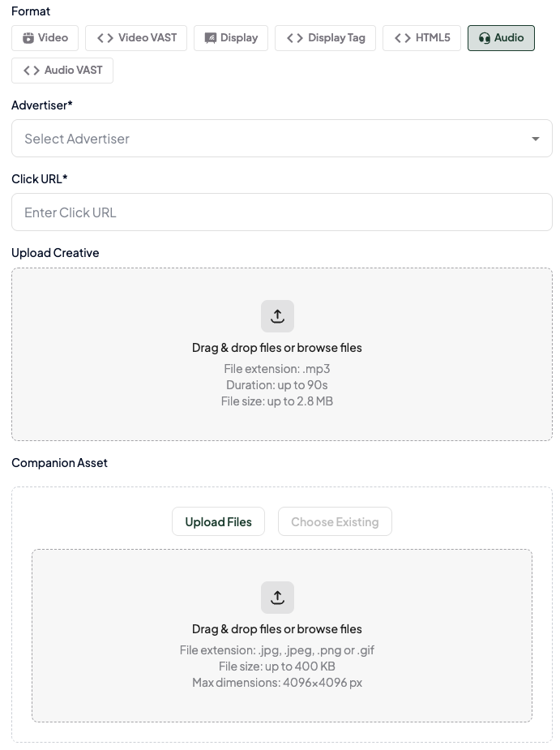Click the headphones icon on Audio
560x750 pixels.
coord(485,38)
